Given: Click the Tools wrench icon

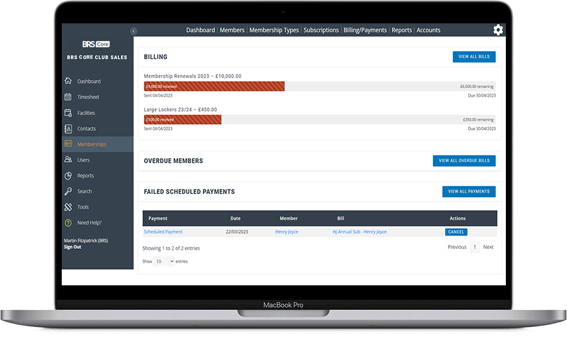Looking at the screenshot, I should (x=68, y=207).
